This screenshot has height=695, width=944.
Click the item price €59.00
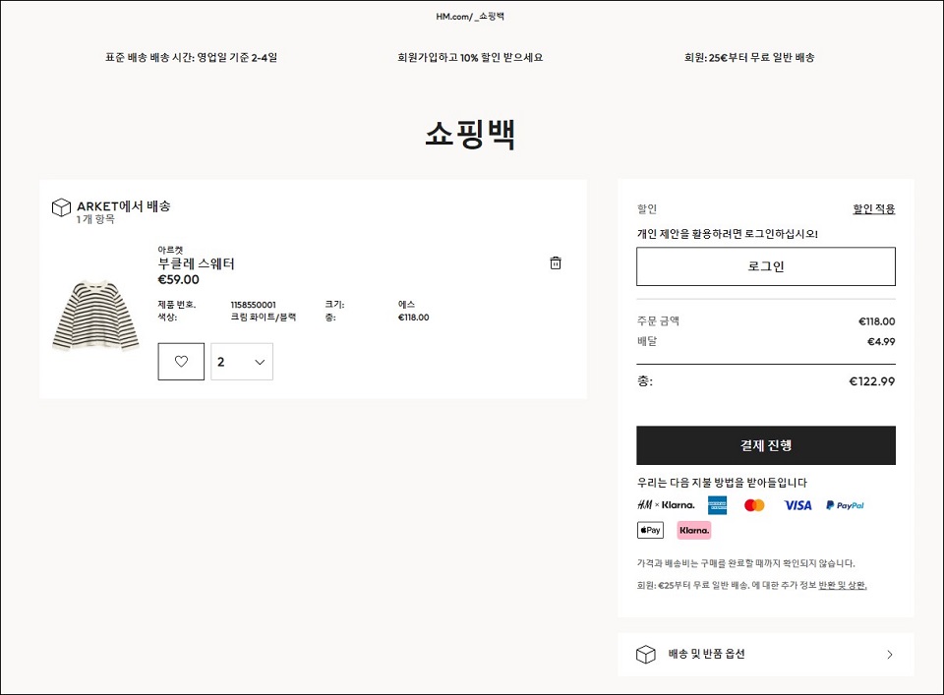(x=178, y=279)
